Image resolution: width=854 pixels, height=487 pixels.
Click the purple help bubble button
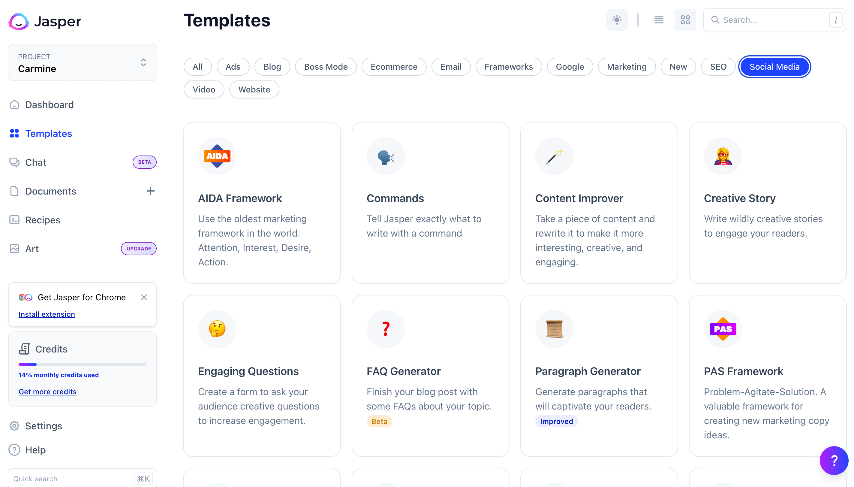point(834,460)
